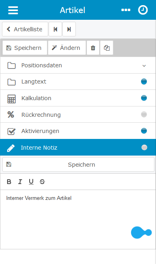Open the clock history icon
This screenshot has width=156, height=264.
tap(143, 10)
